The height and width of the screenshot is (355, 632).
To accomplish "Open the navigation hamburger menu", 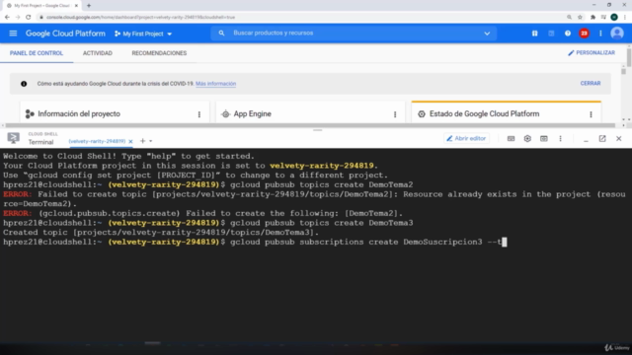I will click(x=13, y=34).
